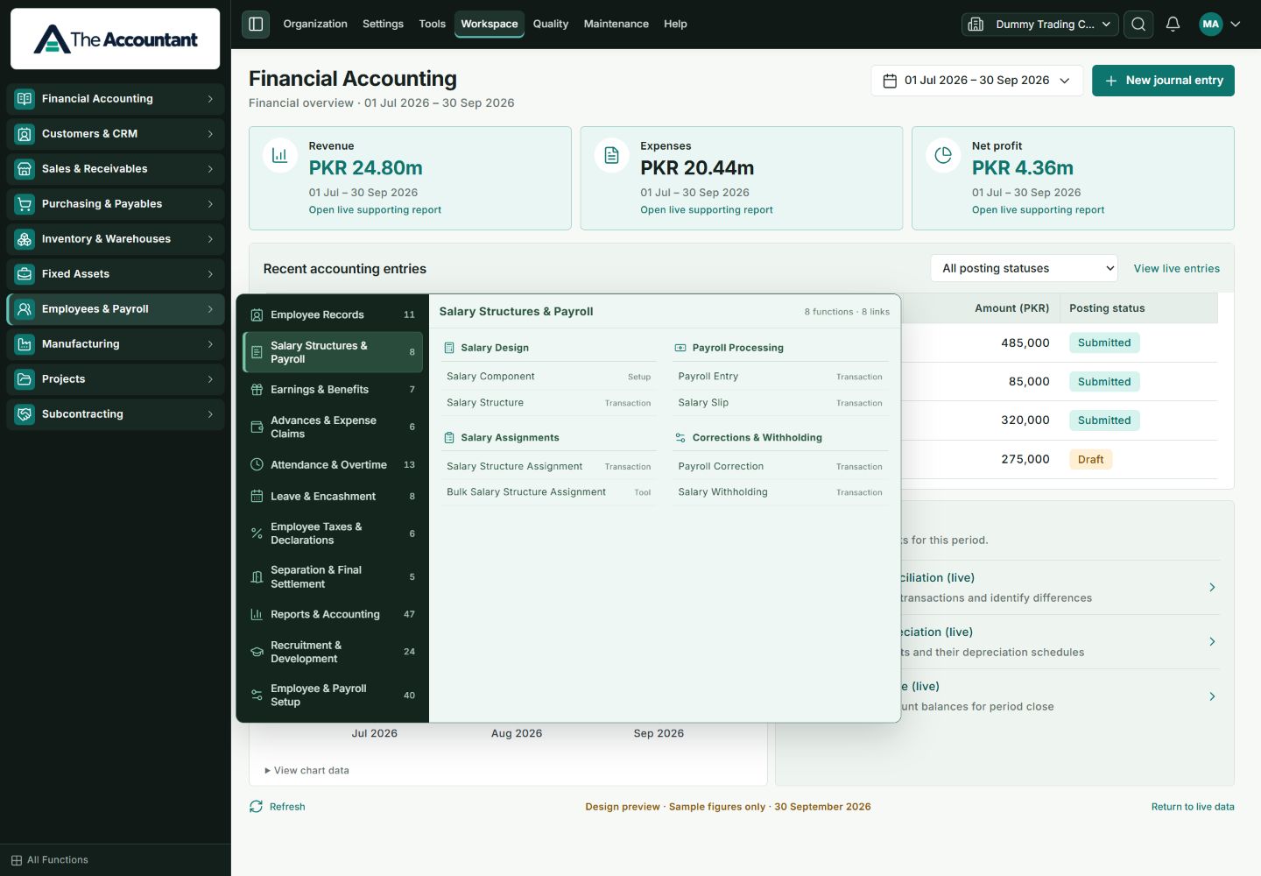Toggle the sidebar panel icon
This screenshot has width=1261, height=876.
256,24
